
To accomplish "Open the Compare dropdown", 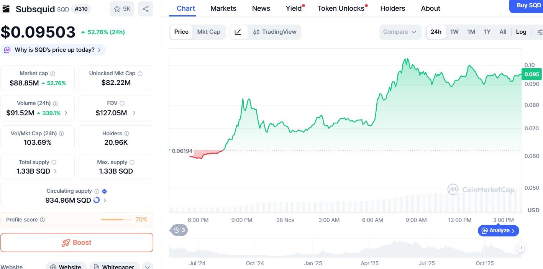I will (x=400, y=32).
